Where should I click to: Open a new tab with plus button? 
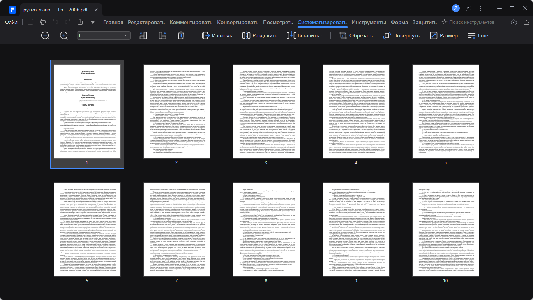[111, 9]
